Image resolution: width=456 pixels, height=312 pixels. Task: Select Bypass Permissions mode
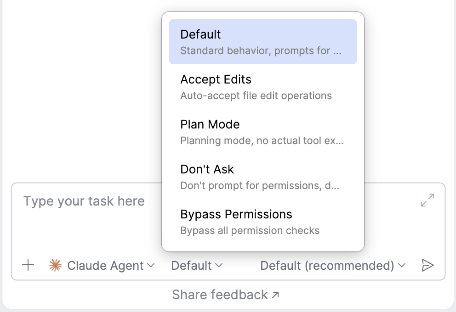[236, 214]
